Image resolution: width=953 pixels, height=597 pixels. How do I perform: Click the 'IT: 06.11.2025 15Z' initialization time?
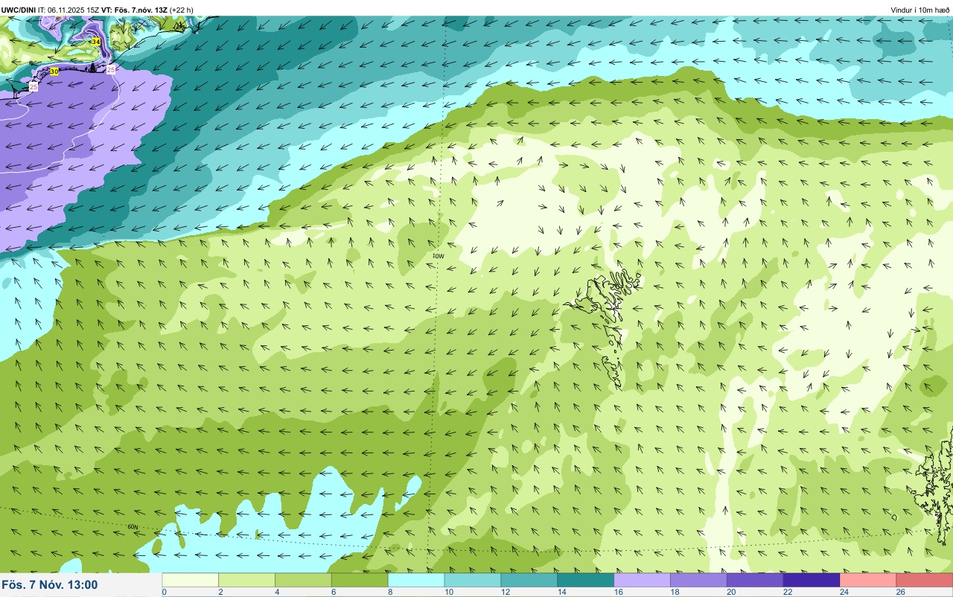[x=68, y=10]
